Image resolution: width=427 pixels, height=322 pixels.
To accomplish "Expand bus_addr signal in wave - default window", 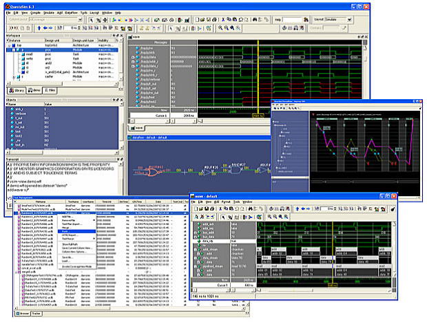I will click(196, 233).
